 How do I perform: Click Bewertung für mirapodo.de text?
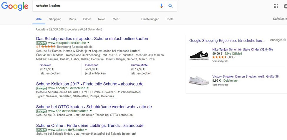coord(75,47)
